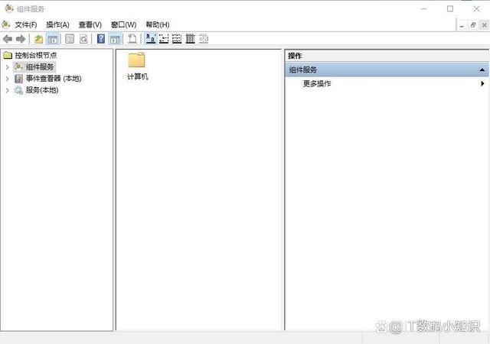The height and width of the screenshot is (344, 490).
Task: Open the 查看(V) menu
Action: point(90,24)
